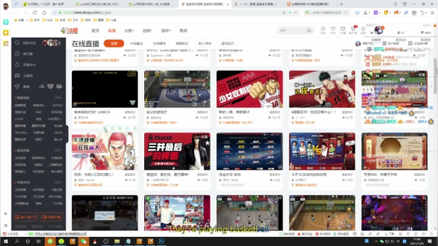This screenshot has height=246, width=438.
Task: Open a new browser tab with plus
Action: click(x=341, y=4)
